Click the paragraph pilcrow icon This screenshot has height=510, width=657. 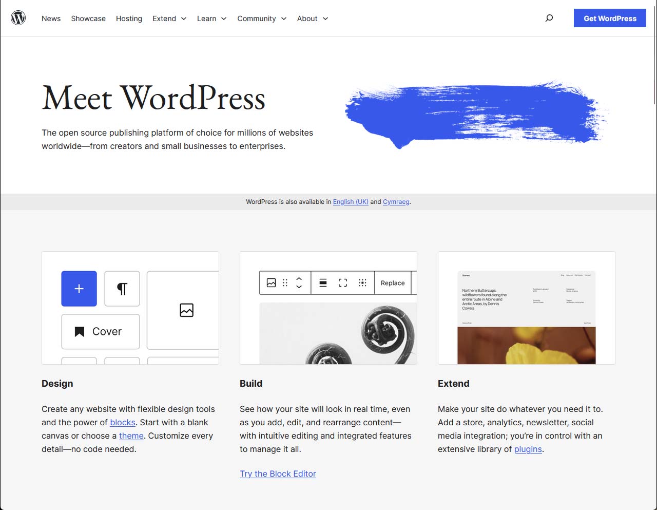pyautogui.click(x=122, y=289)
